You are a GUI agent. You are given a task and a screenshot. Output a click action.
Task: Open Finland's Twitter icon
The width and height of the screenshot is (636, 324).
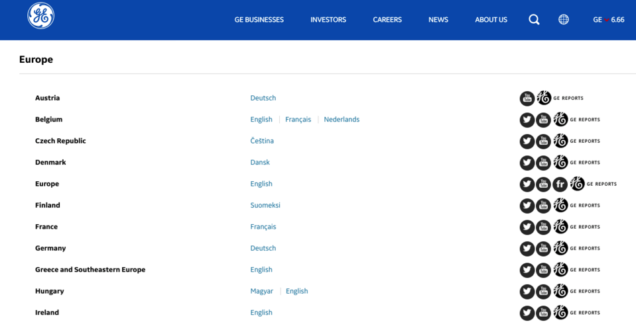click(527, 206)
